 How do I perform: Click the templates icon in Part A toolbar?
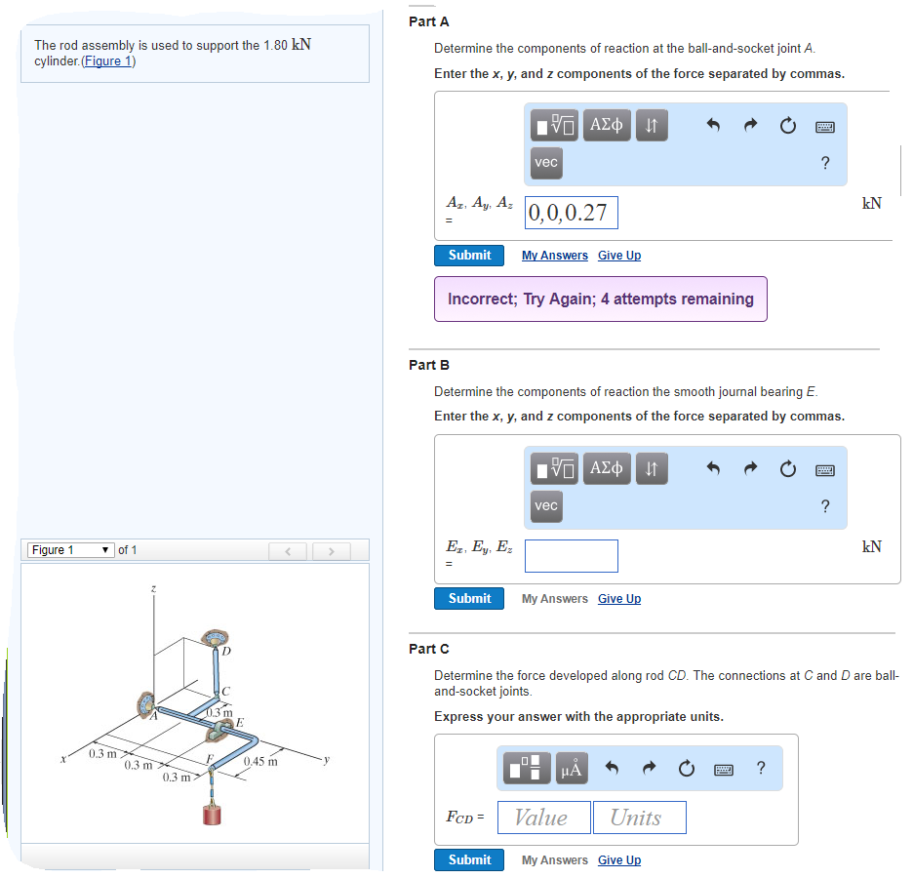554,125
